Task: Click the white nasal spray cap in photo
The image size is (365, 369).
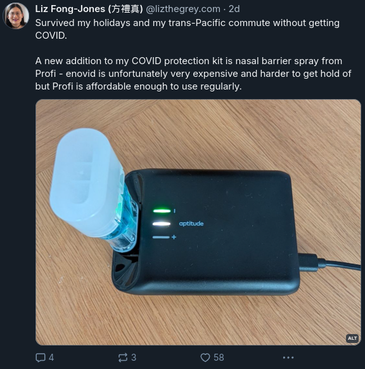Action: [86, 181]
